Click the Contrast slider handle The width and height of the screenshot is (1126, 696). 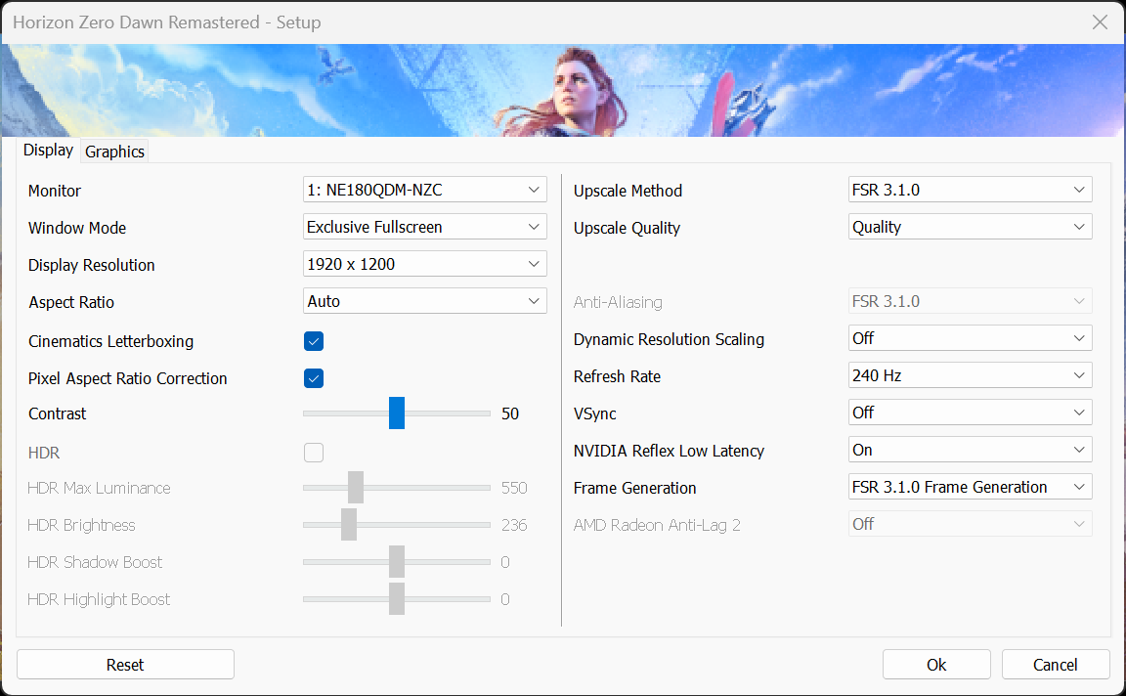click(397, 413)
